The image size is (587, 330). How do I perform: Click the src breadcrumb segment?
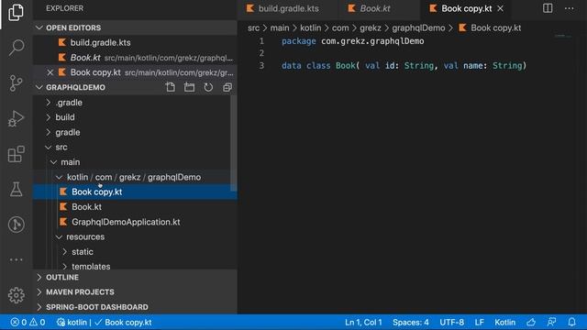(x=253, y=28)
